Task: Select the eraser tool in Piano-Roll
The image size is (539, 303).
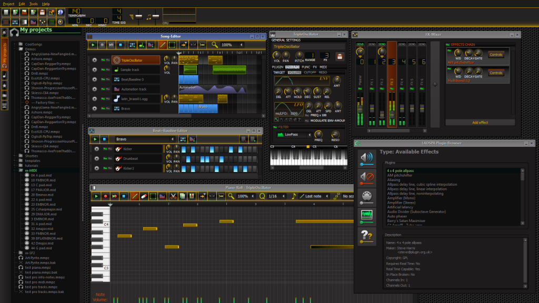Action: tap(144, 196)
